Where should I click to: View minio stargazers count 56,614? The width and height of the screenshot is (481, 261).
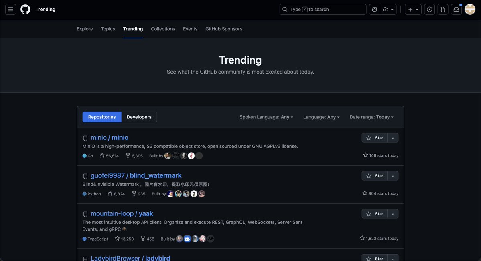pyautogui.click(x=109, y=156)
